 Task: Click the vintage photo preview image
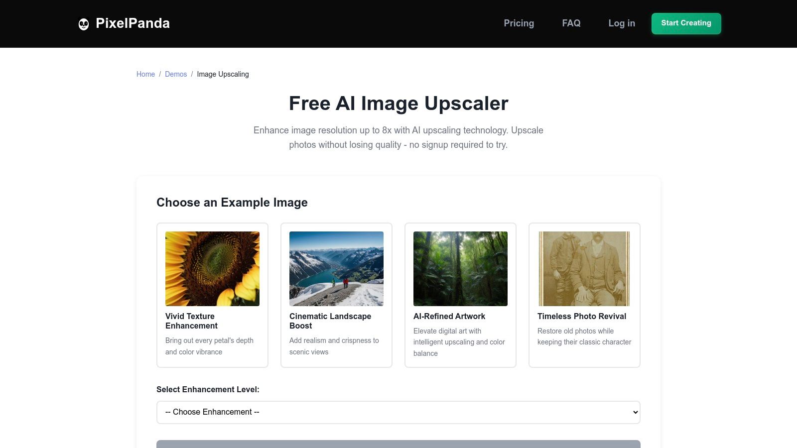pos(584,268)
